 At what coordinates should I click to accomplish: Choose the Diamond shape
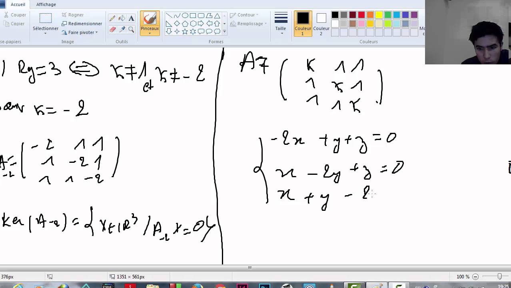pos(177,24)
